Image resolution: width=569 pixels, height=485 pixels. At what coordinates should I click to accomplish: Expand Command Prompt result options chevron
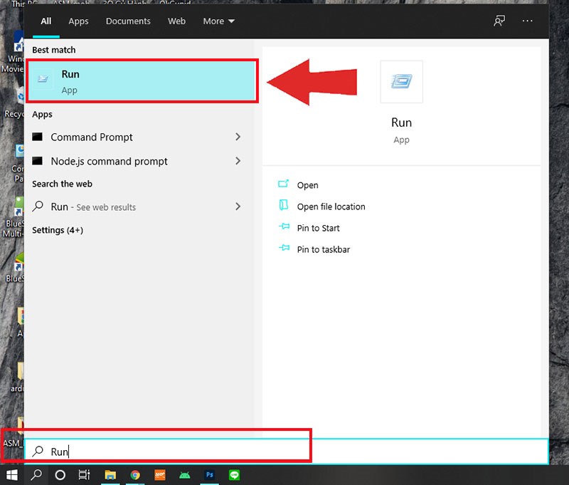click(238, 137)
